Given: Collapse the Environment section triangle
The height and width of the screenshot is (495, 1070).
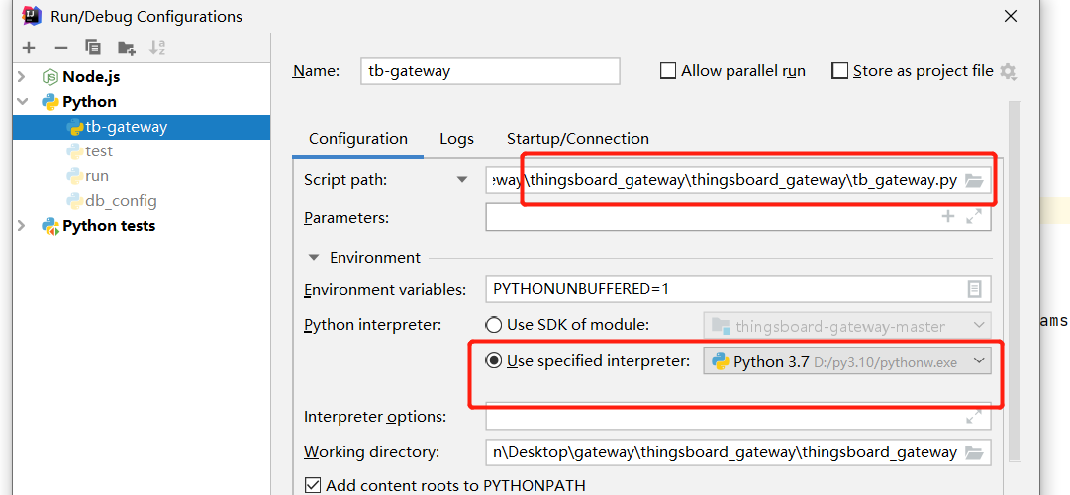Looking at the screenshot, I should (x=313, y=258).
